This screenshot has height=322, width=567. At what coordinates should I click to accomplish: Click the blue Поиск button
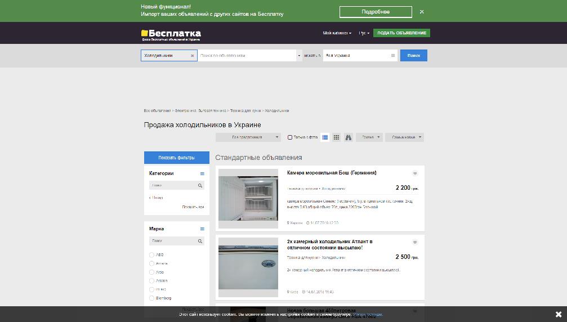pos(414,56)
